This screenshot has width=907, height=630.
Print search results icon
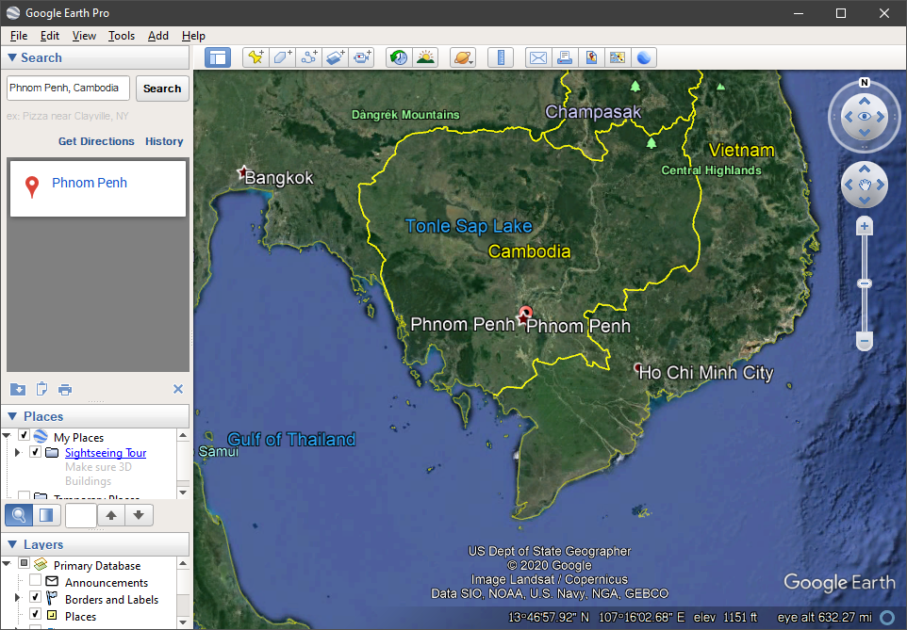pyautogui.click(x=65, y=389)
